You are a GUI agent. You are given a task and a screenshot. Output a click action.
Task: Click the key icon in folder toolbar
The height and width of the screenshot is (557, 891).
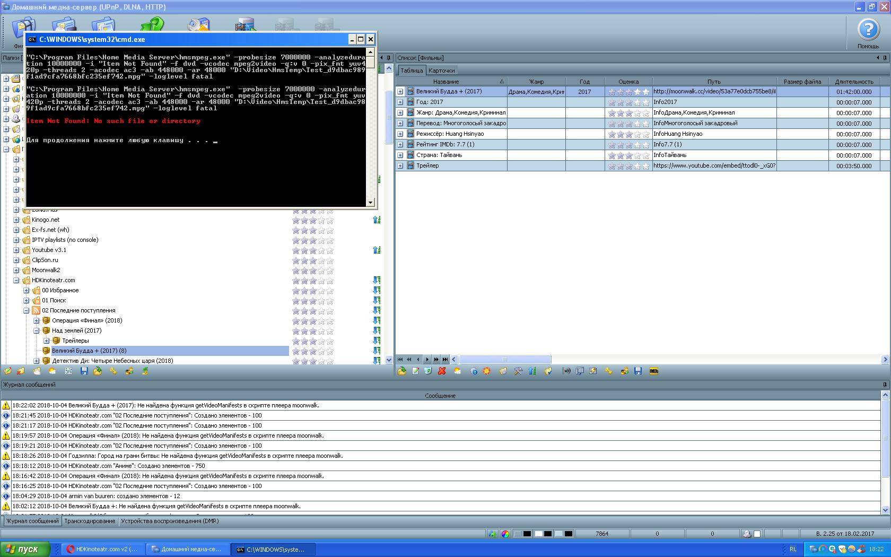(x=113, y=371)
